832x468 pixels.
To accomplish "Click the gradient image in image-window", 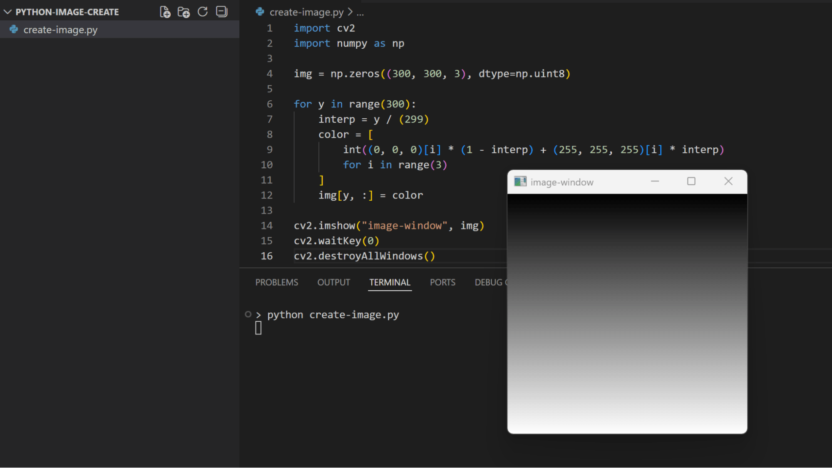I will tap(627, 313).
